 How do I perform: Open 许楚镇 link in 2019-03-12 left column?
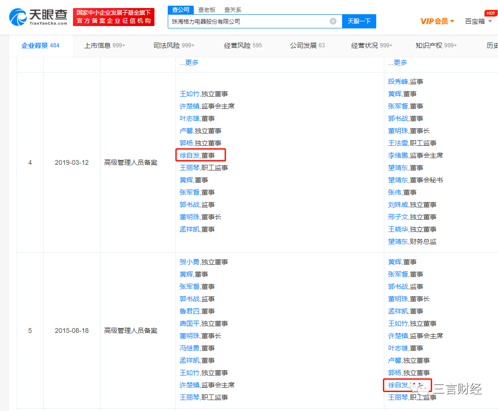[x=189, y=107]
